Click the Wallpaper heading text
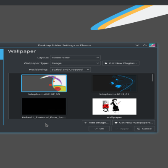Viewport: 168px width, 168px height. [22, 51]
